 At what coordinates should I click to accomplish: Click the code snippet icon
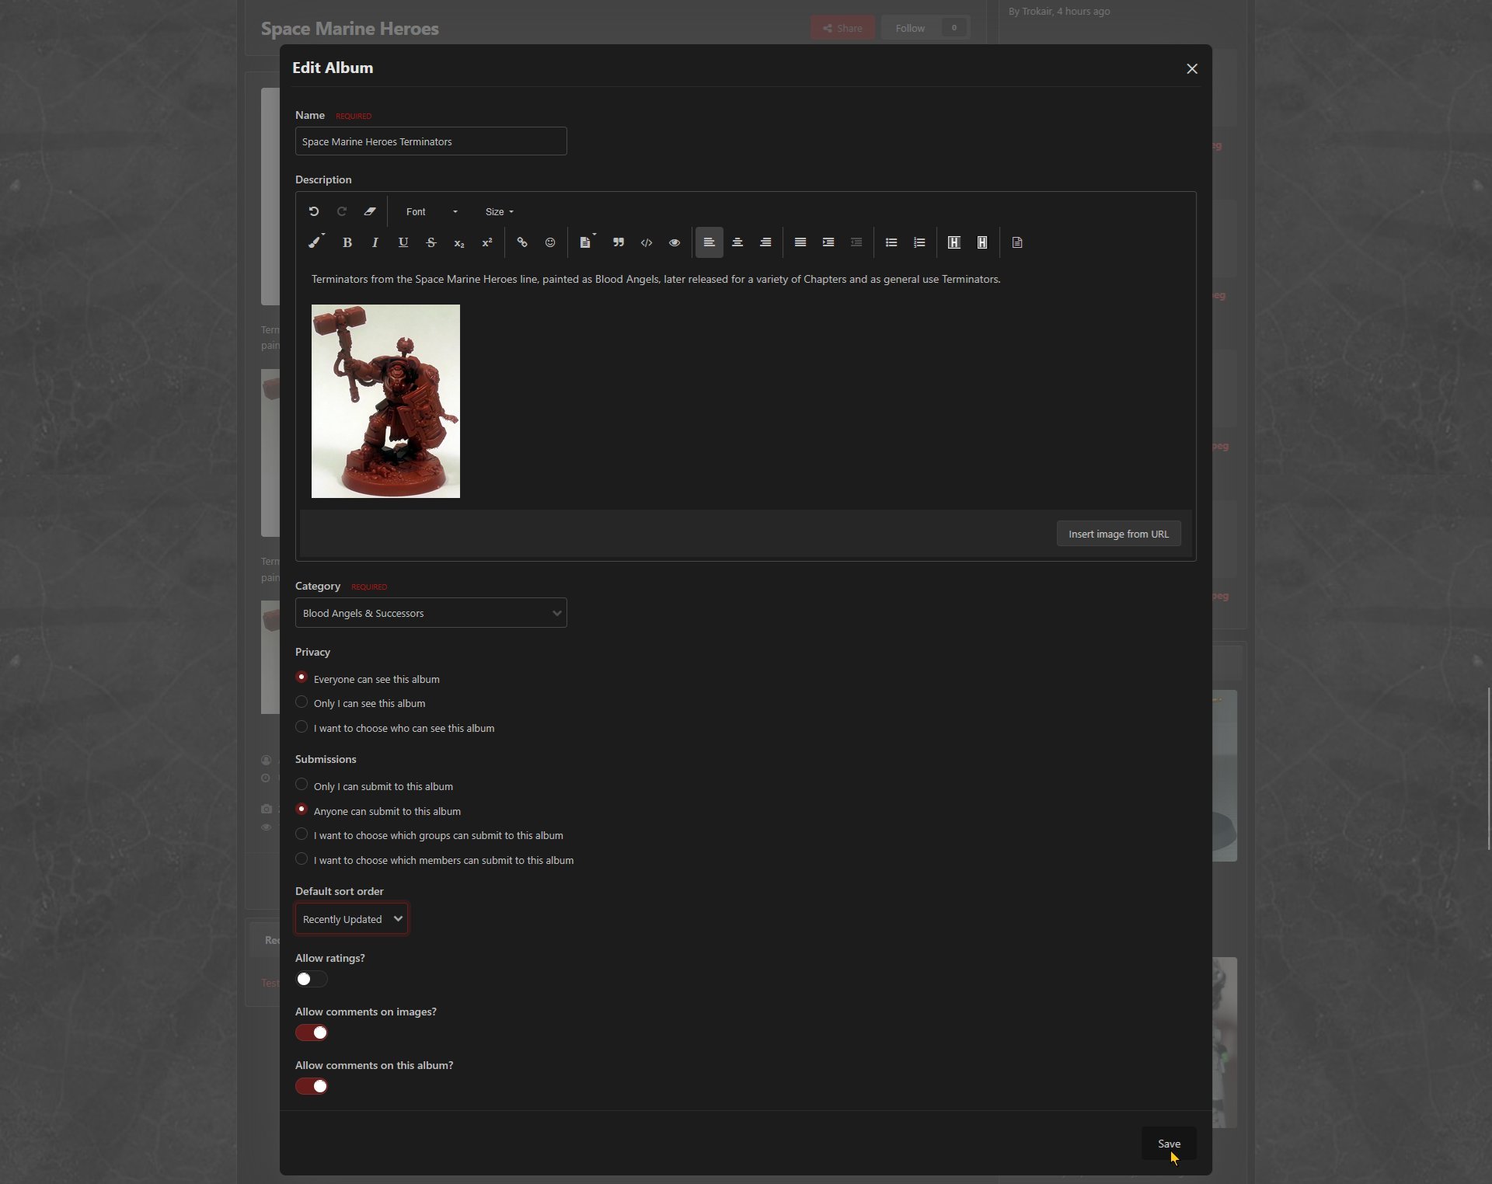(647, 242)
